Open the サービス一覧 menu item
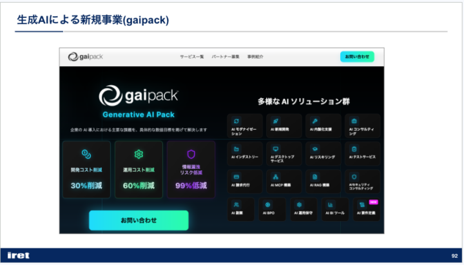This screenshot has height=265, width=464. coord(191,57)
